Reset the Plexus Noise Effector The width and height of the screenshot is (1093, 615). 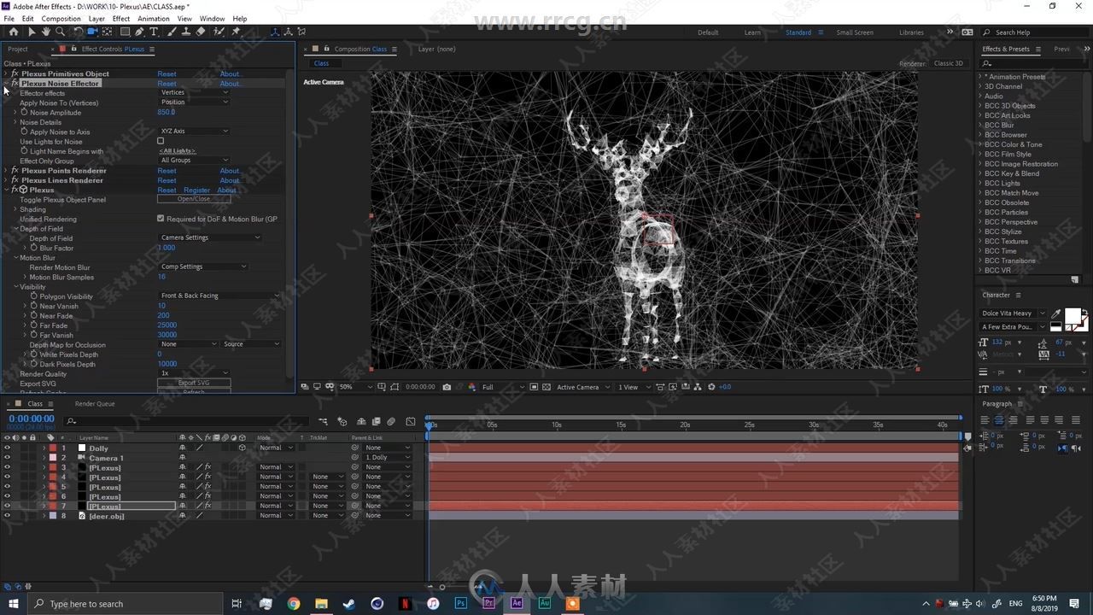click(x=167, y=84)
